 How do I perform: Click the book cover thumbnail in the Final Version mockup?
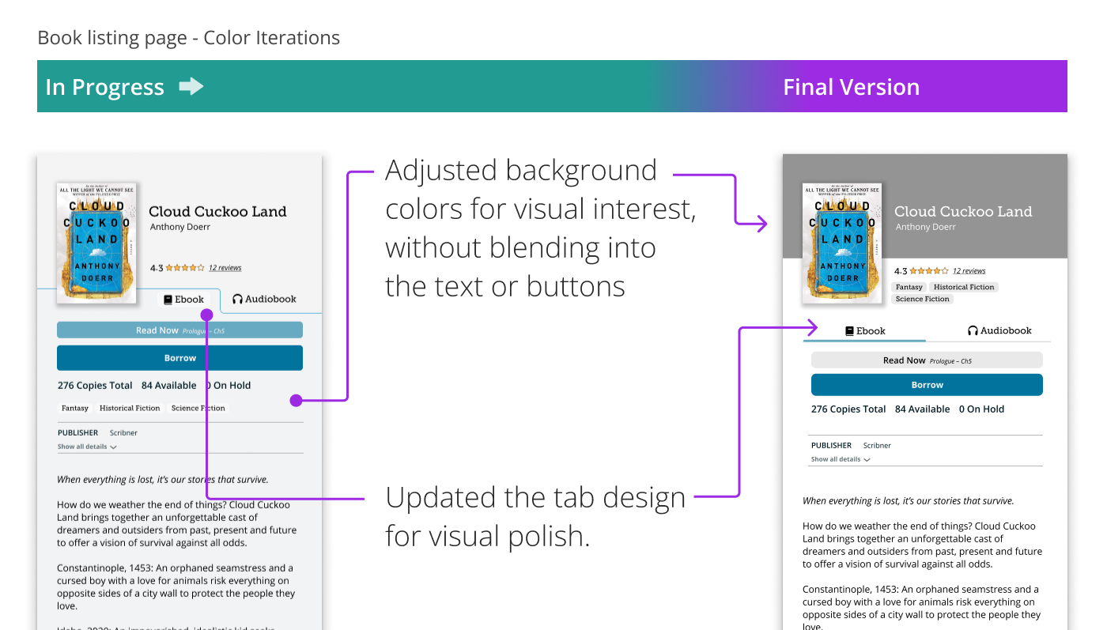coord(842,243)
